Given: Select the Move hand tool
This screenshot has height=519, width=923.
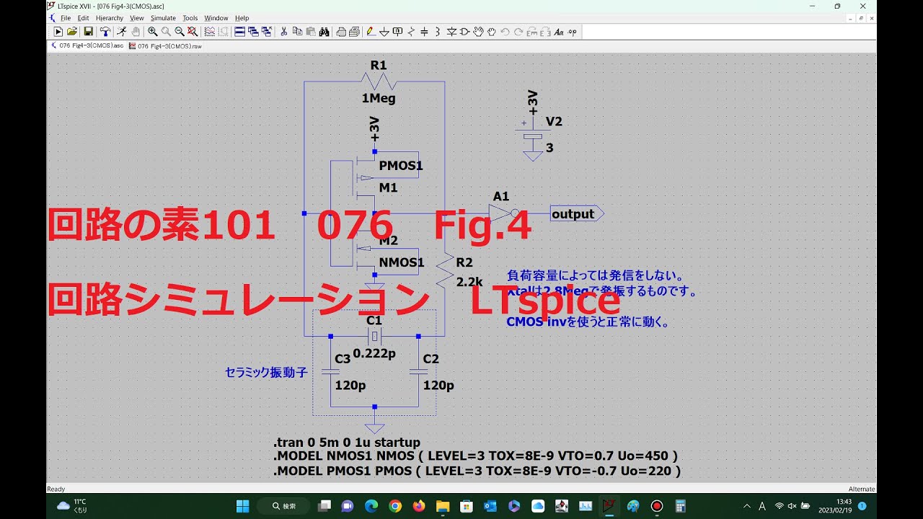Looking at the screenshot, I should (478, 32).
